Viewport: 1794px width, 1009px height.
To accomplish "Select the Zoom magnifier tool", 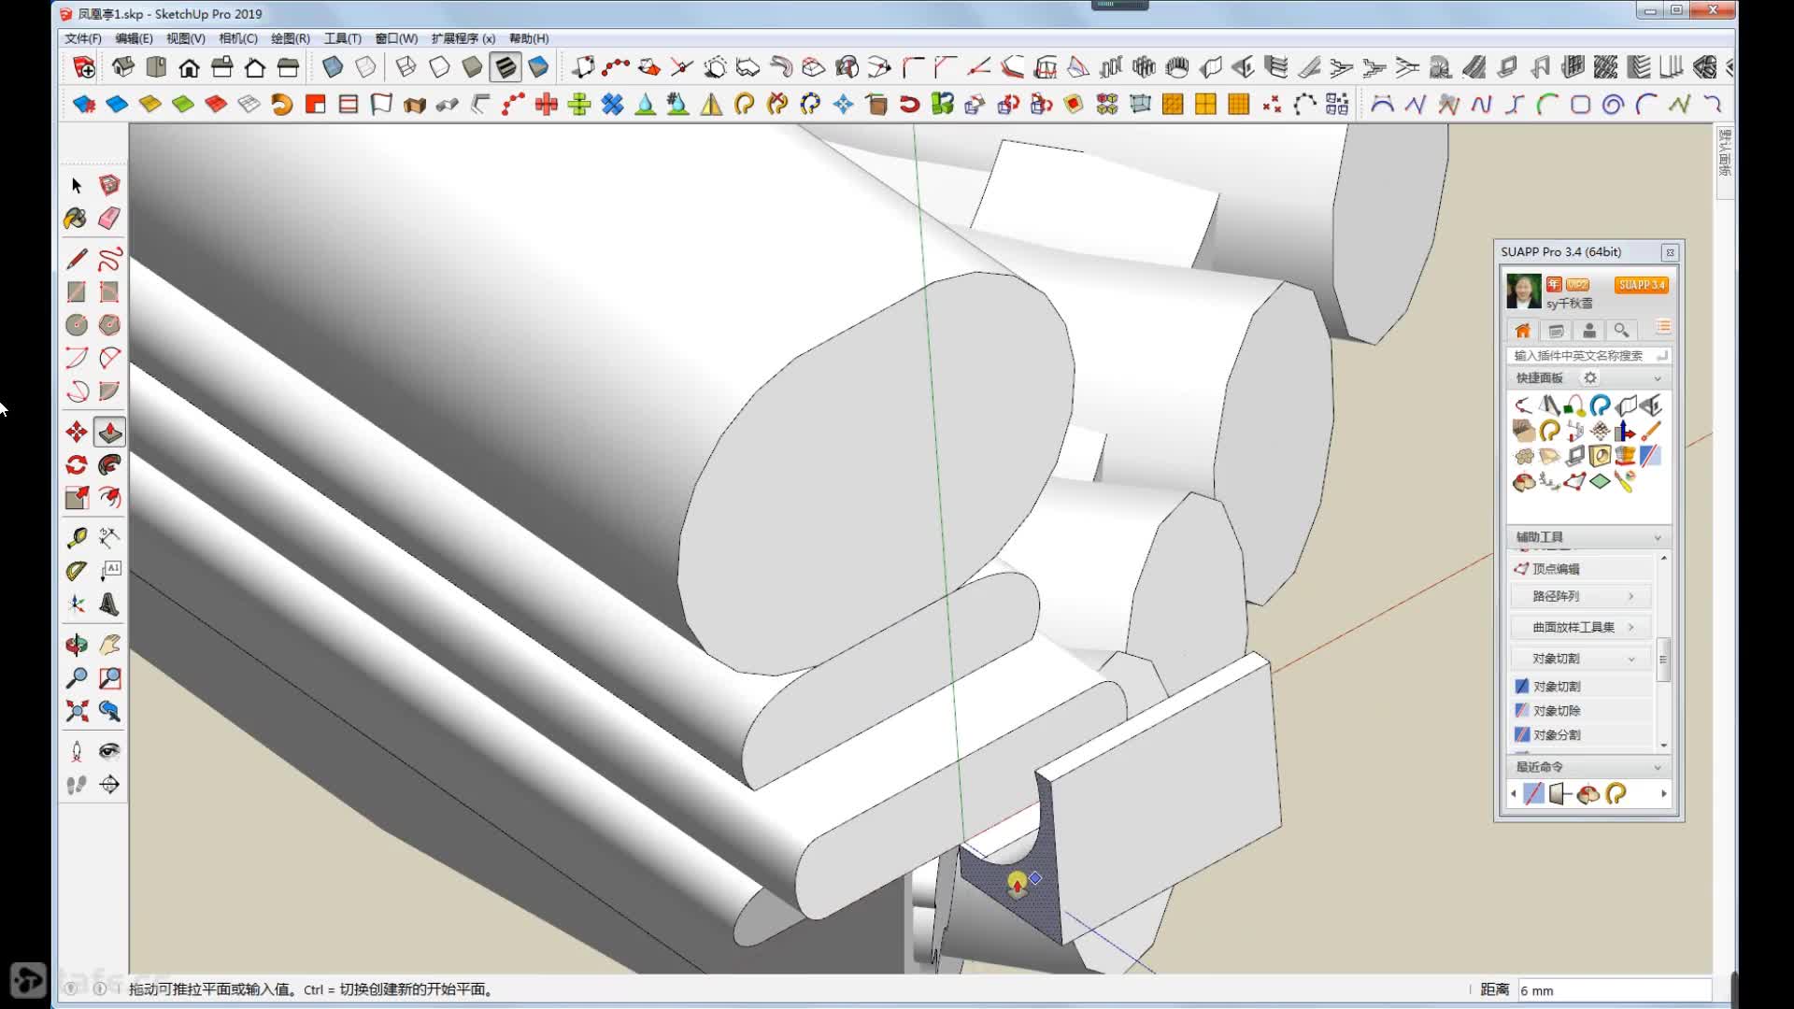I will 77,678.
